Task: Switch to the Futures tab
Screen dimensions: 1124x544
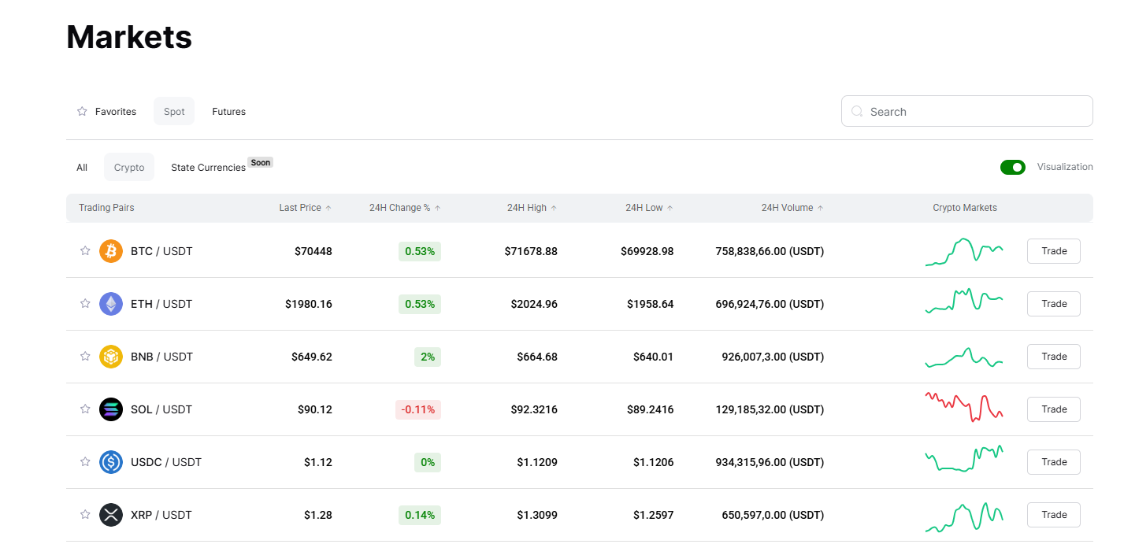Action: pyautogui.click(x=229, y=112)
